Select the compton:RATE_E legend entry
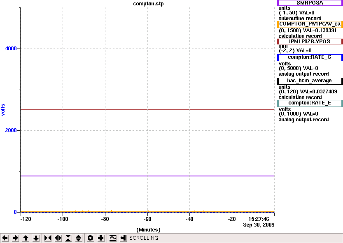The width and height of the screenshot is (343, 243). tap(310, 103)
